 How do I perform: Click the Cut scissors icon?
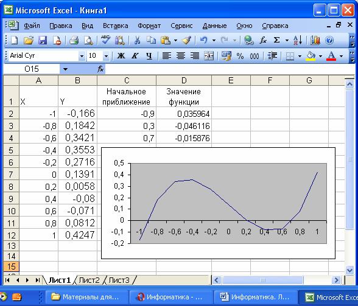(x=137, y=40)
